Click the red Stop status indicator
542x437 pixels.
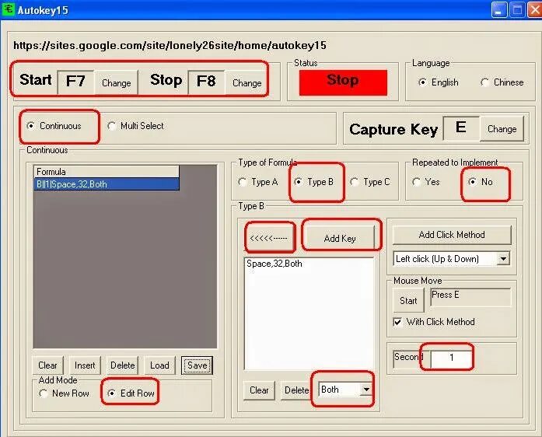(x=343, y=82)
